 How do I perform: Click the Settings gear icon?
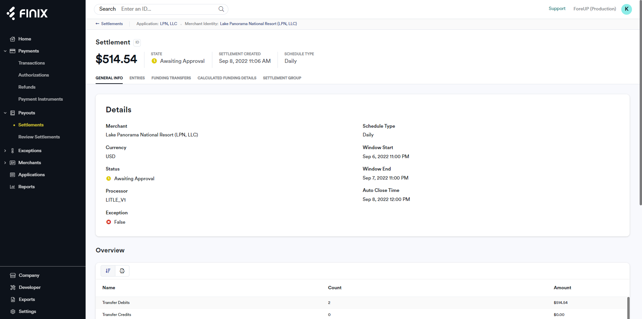click(13, 312)
